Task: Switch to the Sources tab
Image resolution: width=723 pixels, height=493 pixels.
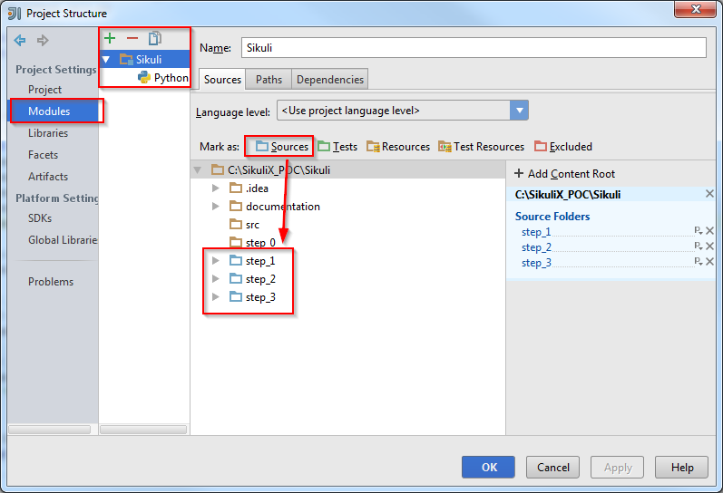Action: 222,79
